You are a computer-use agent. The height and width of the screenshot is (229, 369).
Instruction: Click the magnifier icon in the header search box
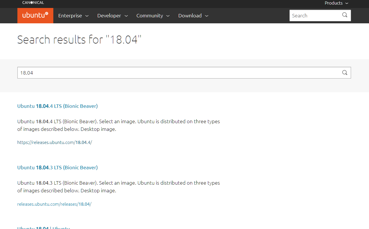pos(344,15)
